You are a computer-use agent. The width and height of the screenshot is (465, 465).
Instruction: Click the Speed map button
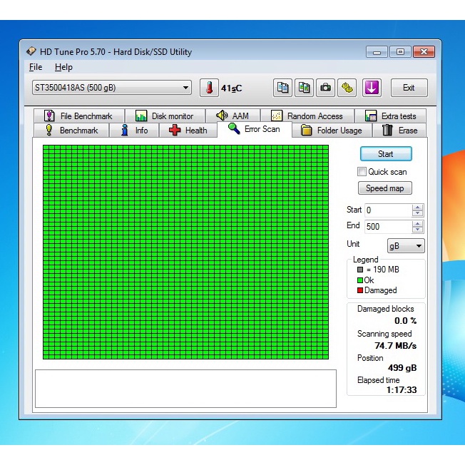(385, 188)
